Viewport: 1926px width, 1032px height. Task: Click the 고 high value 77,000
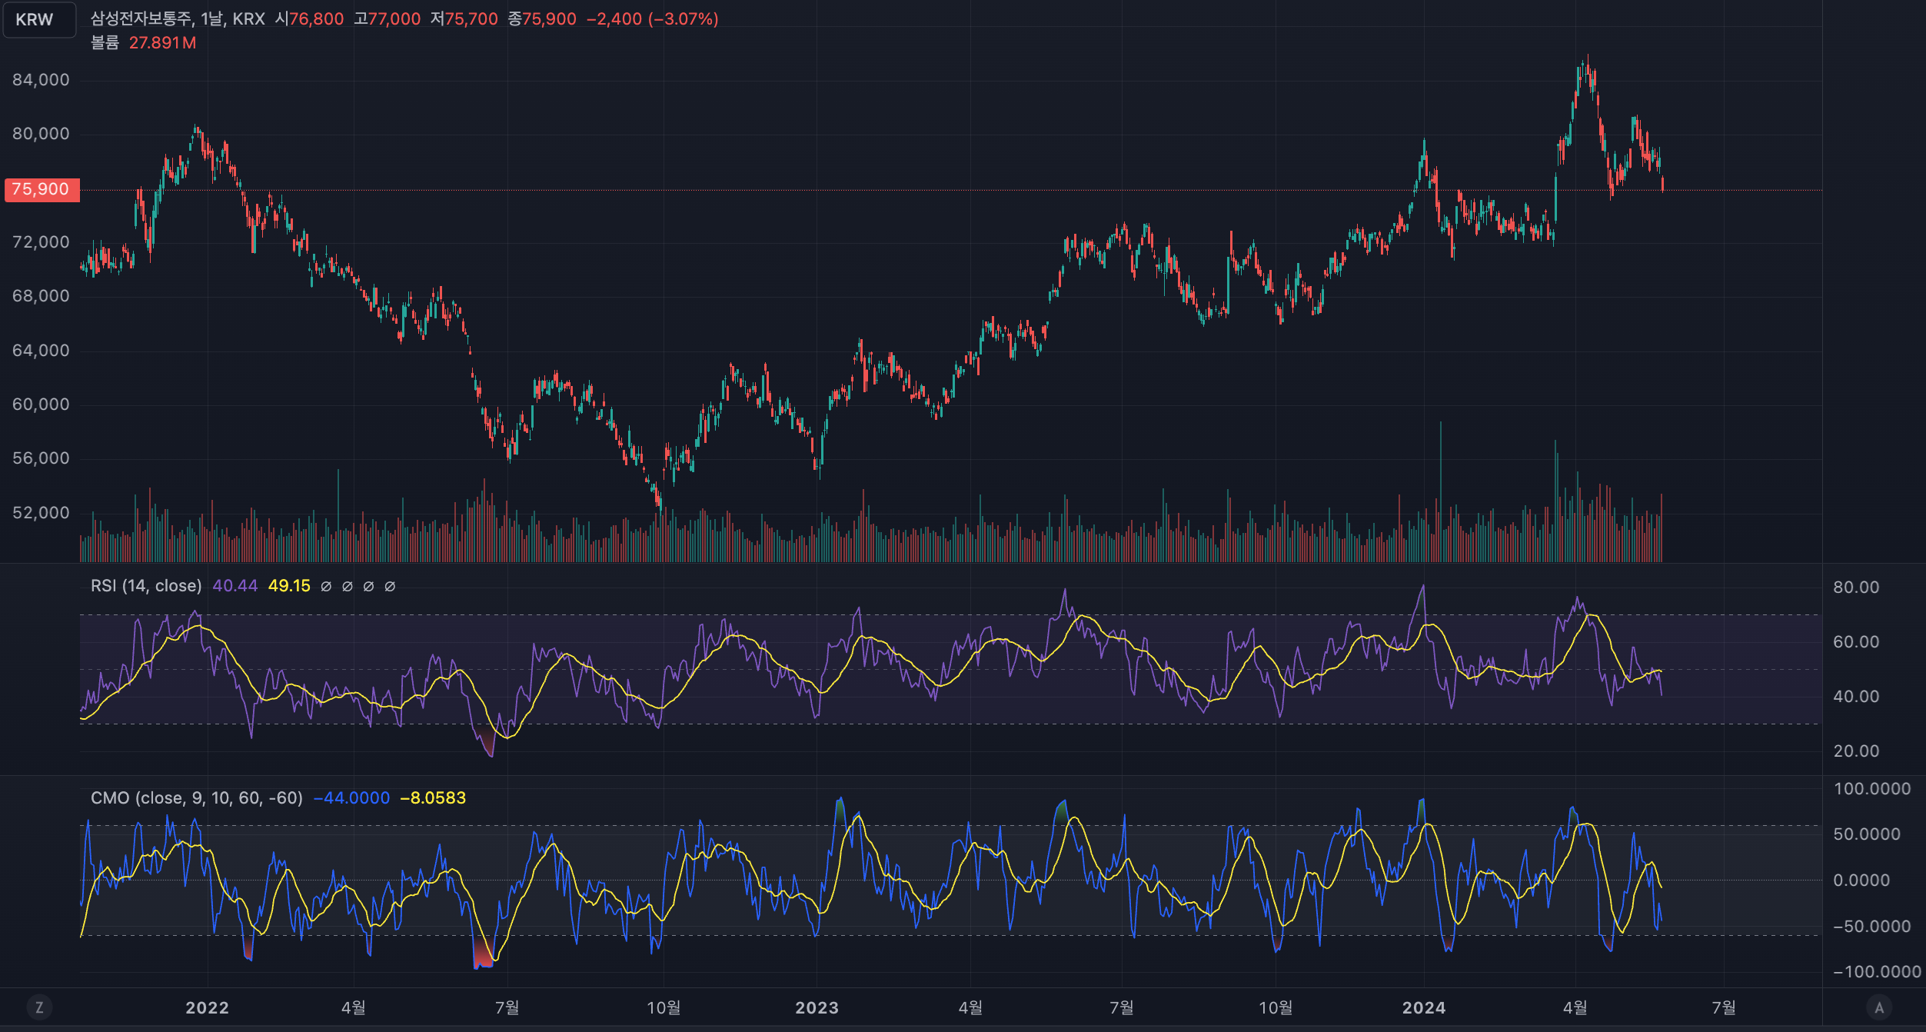pyautogui.click(x=394, y=18)
